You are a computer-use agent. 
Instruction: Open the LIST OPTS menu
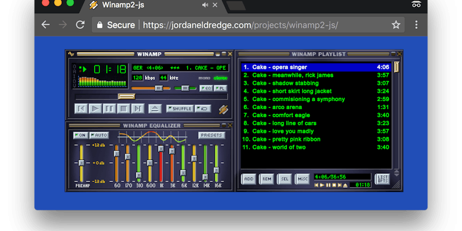pyautogui.click(x=382, y=179)
